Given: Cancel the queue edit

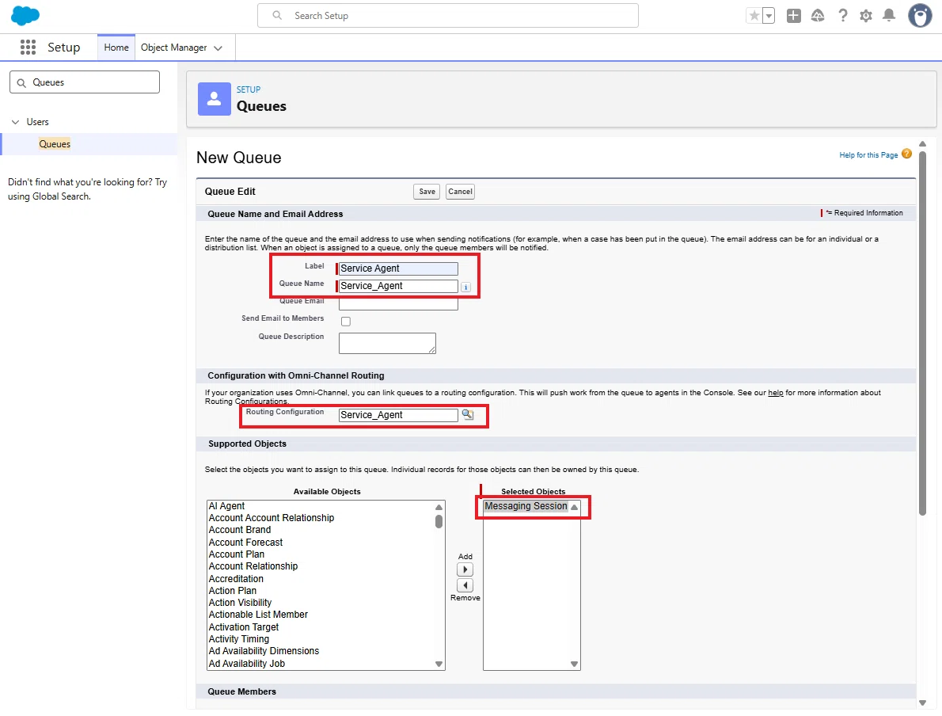Looking at the screenshot, I should (460, 192).
